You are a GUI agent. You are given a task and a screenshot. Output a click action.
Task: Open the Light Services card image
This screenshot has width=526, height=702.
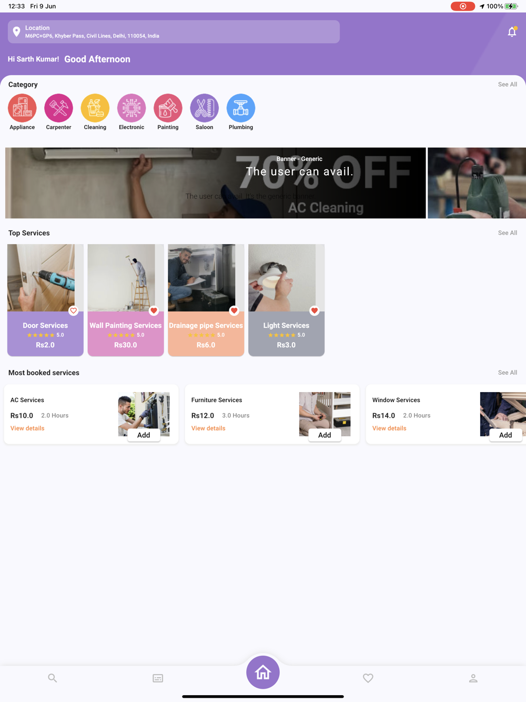pos(287,278)
